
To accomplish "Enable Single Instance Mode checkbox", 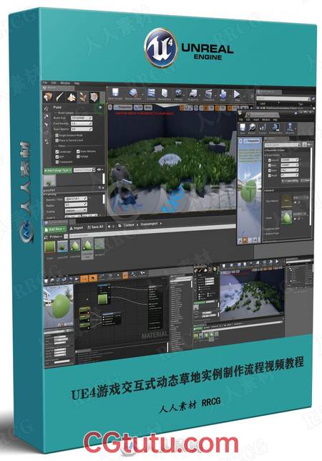I will pos(57,136).
